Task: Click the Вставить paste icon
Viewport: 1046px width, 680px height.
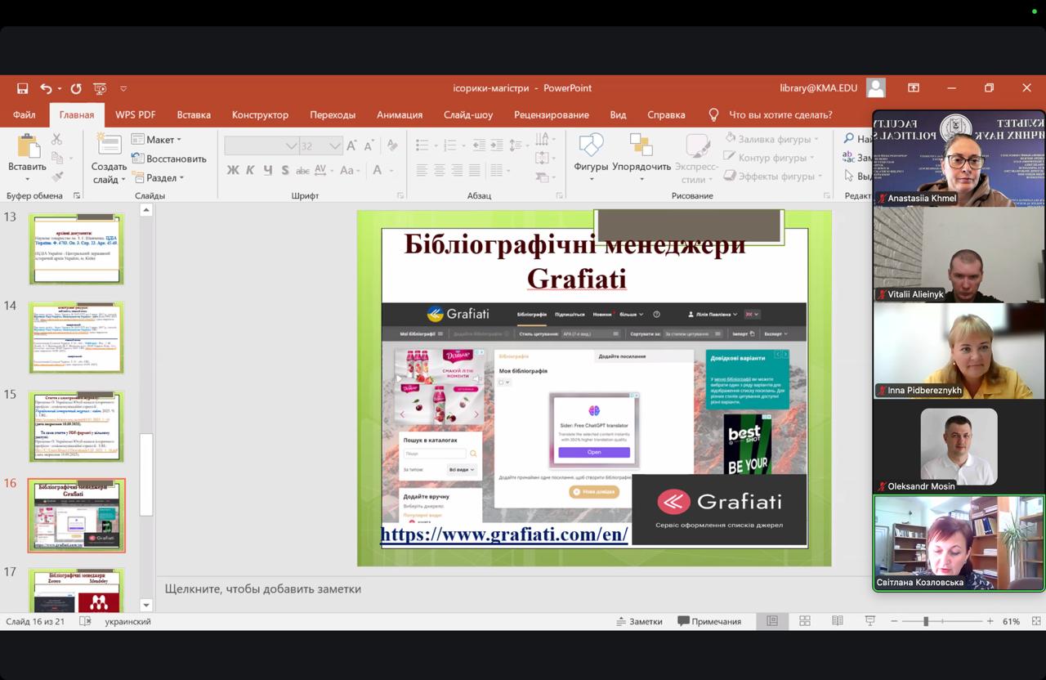Action: click(x=27, y=148)
